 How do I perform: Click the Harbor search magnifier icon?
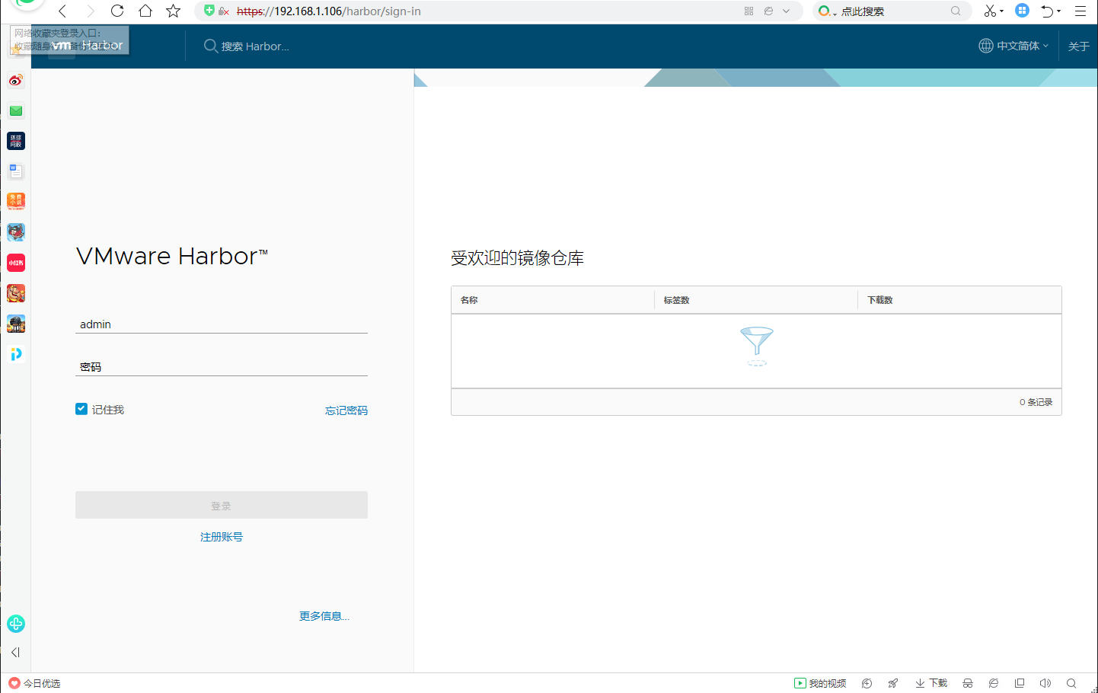pyautogui.click(x=211, y=46)
